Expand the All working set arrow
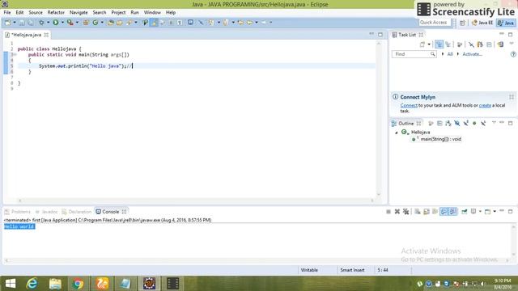 [x=443, y=54]
